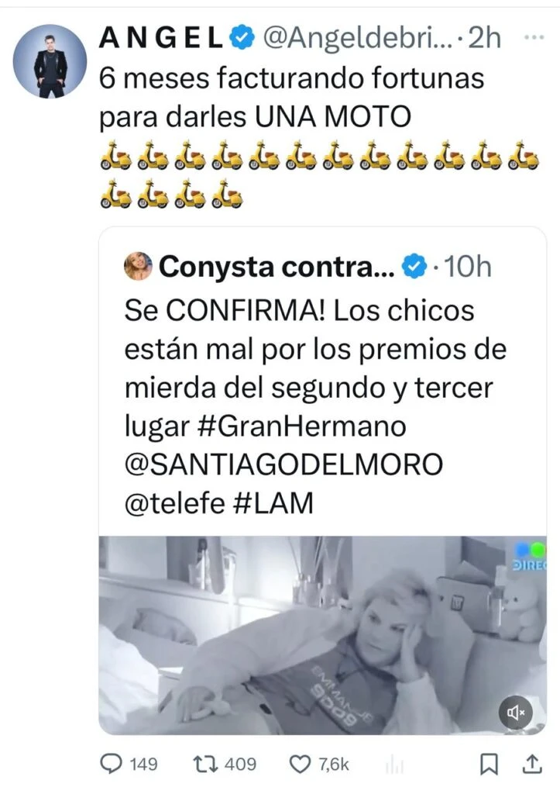Image resolution: width=560 pixels, height=794 pixels.
Task: Unmute the video with speaker icon
Action: coord(516,713)
